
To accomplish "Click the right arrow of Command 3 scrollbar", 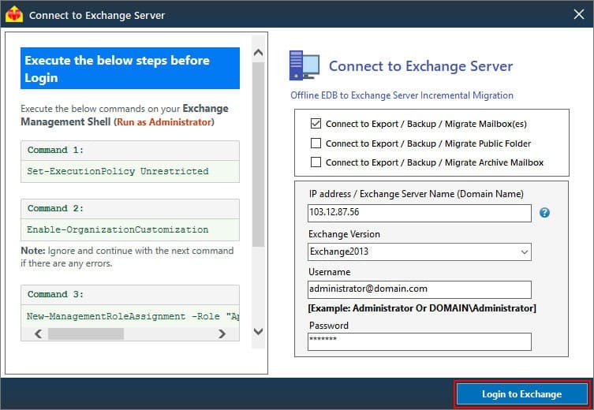I will [222, 334].
